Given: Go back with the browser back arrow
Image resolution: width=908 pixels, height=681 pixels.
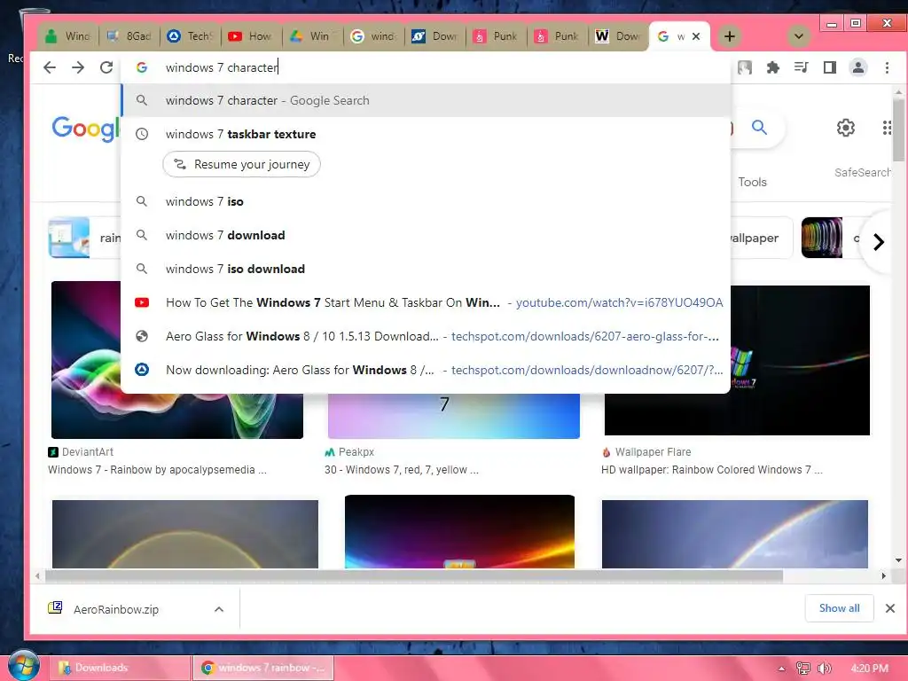Looking at the screenshot, I should (50, 67).
